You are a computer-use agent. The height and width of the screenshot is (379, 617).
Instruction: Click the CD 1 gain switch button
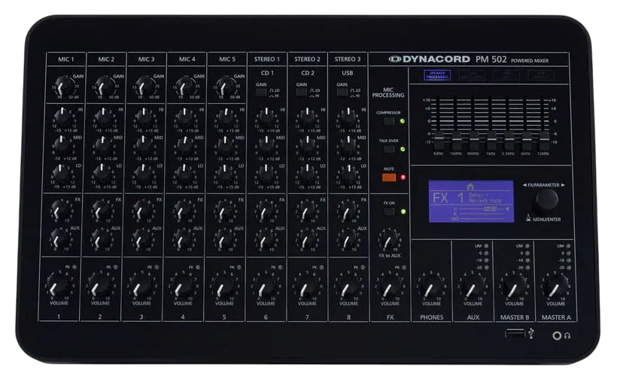click(x=261, y=92)
